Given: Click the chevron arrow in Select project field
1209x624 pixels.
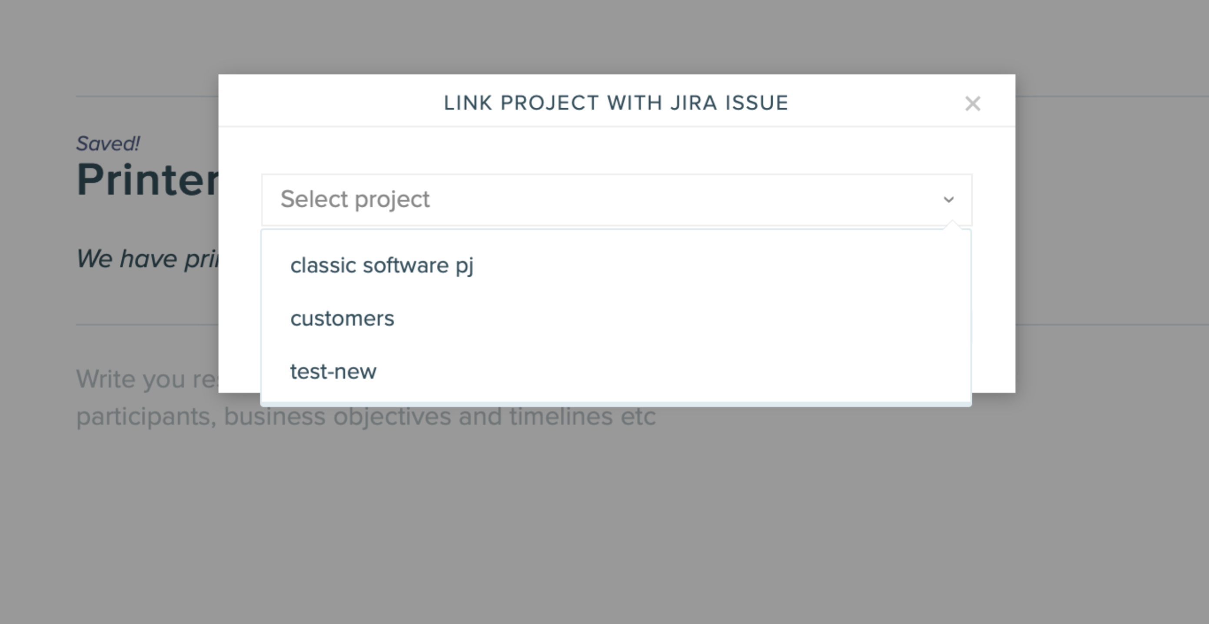Looking at the screenshot, I should [x=949, y=200].
